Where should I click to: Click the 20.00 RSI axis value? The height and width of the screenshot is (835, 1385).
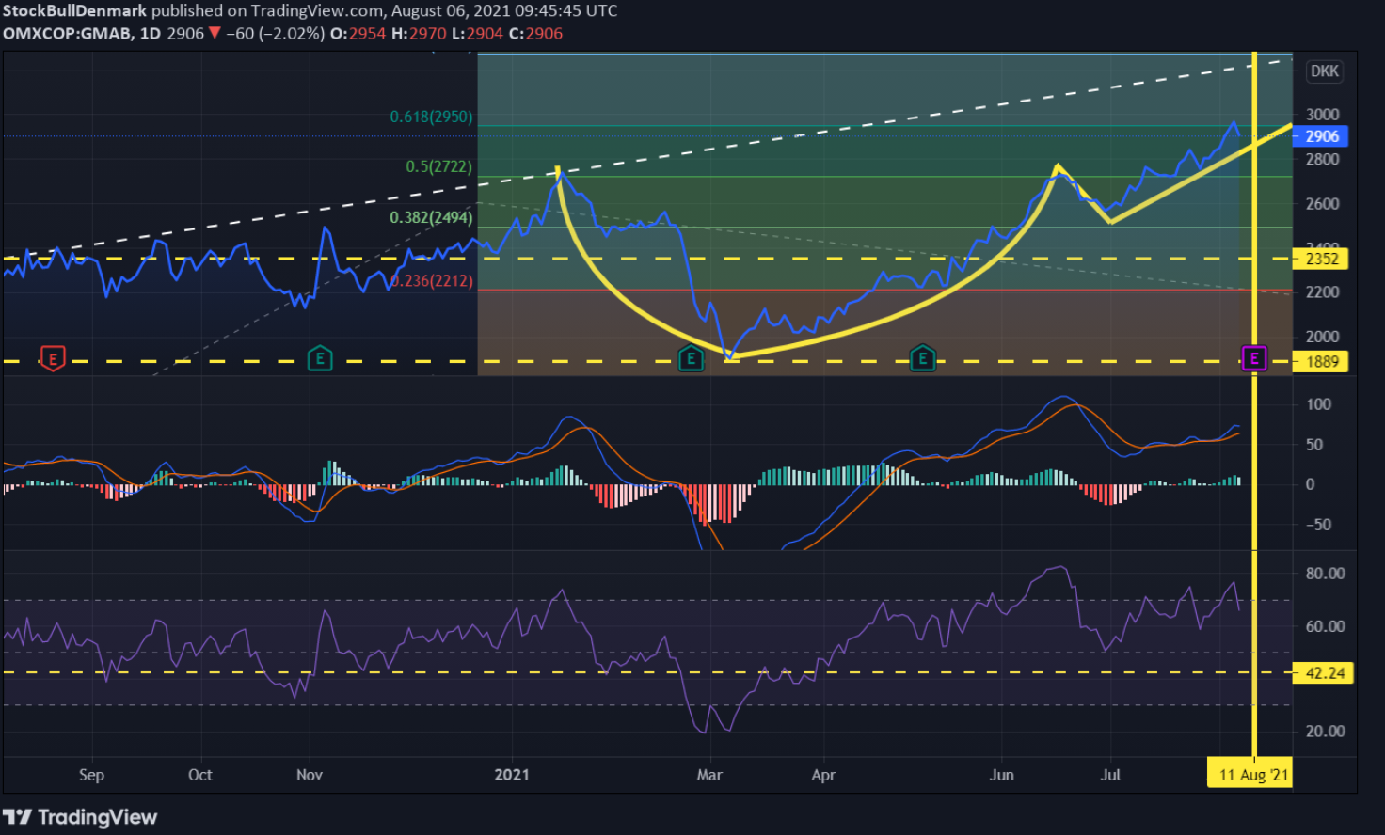coord(1325,731)
